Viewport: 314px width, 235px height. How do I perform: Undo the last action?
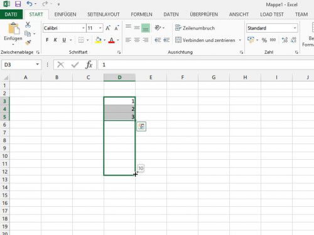(30, 4)
